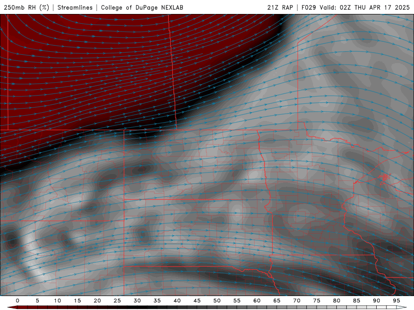The image size is (414, 310).
Task: Click the "250mb RH (%)" title text
Action: pos(26,7)
